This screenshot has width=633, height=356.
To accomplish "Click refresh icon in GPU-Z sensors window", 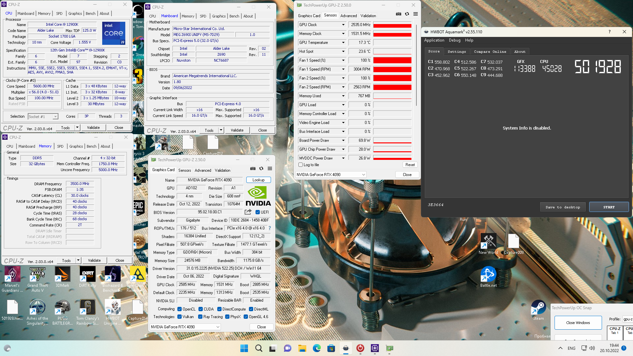I will pyautogui.click(x=407, y=14).
